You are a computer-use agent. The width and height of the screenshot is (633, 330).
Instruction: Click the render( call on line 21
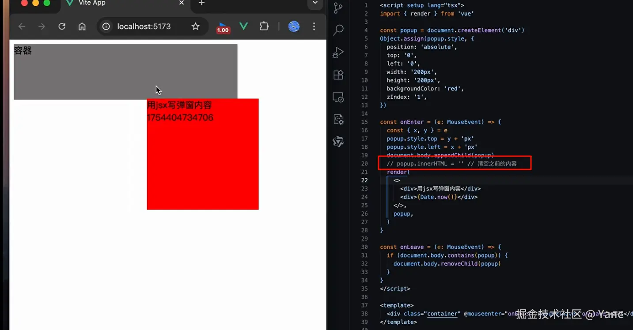398,172
